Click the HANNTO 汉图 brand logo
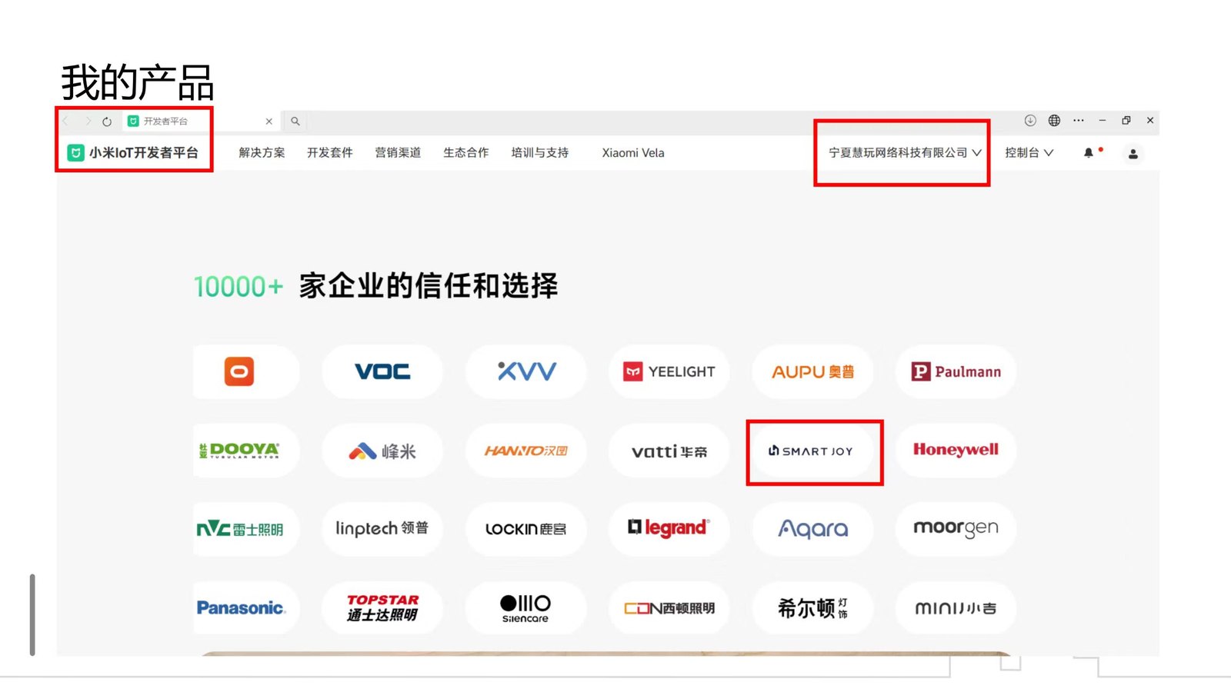This screenshot has width=1231, height=692. click(526, 451)
